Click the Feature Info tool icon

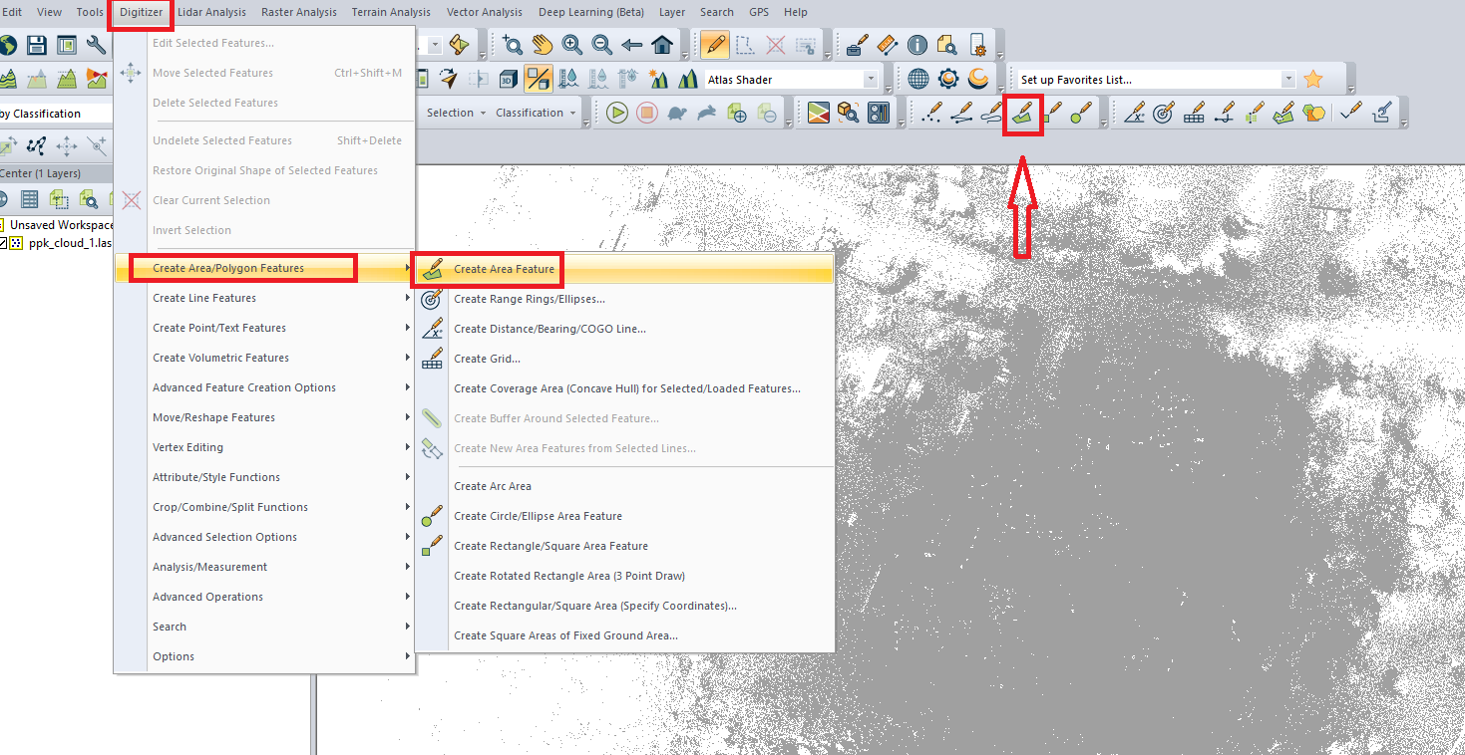click(916, 44)
